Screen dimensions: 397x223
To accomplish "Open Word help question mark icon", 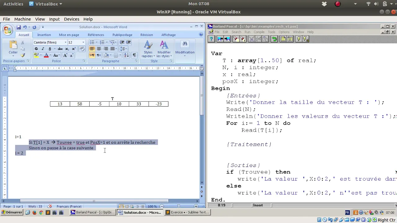I will 201,35.
